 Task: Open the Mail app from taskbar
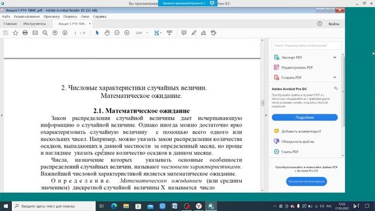pos(150,206)
